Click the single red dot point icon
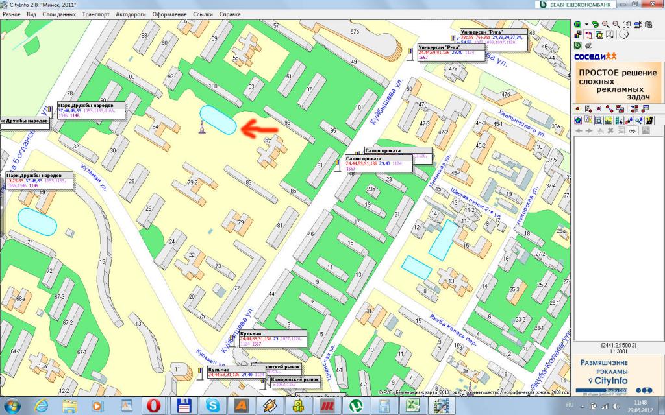 [x=577, y=108]
